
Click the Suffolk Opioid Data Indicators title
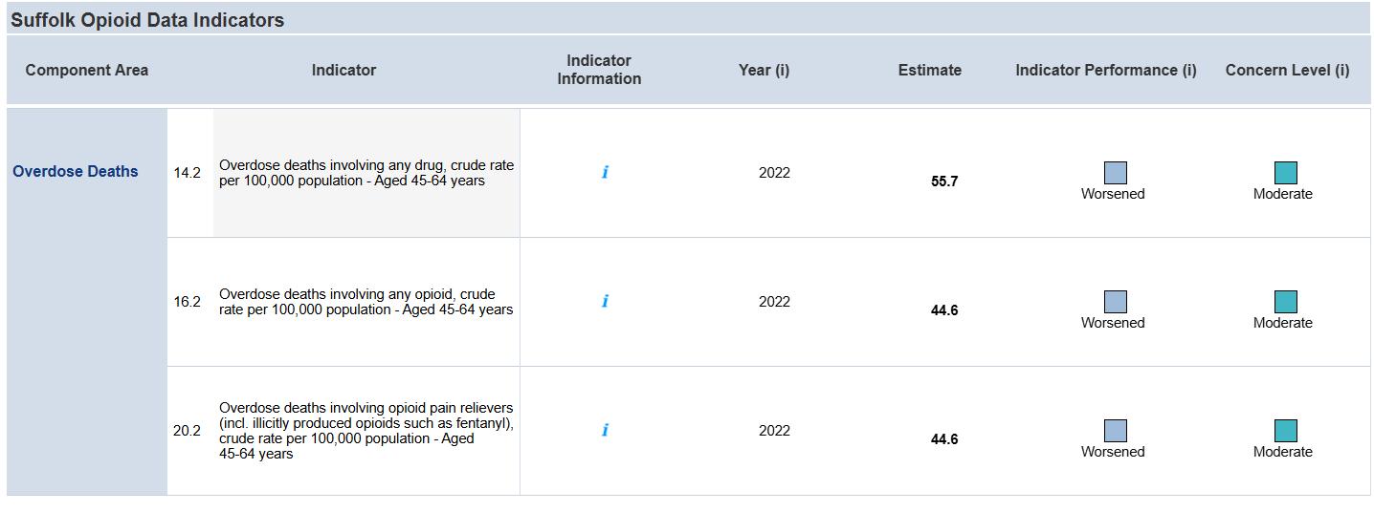147,20
